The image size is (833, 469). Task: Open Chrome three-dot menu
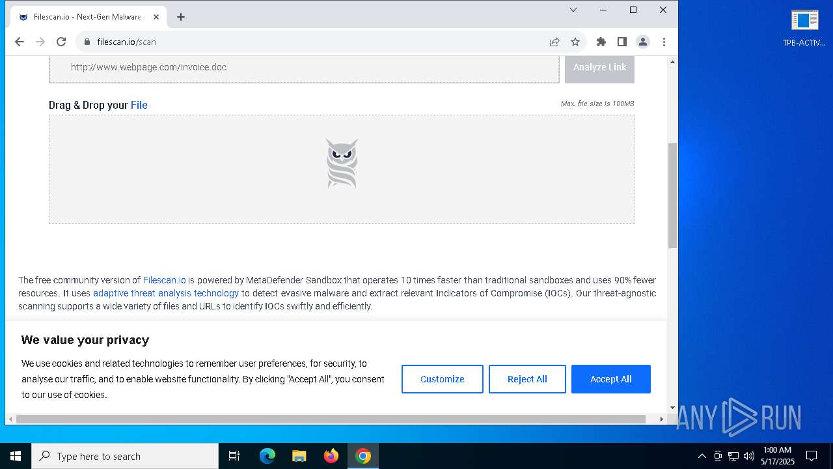point(664,42)
